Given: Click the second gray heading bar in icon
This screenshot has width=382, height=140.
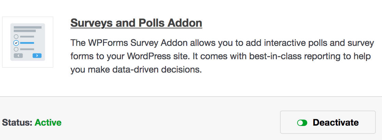Looking at the screenshot, I should coord(25,31).
